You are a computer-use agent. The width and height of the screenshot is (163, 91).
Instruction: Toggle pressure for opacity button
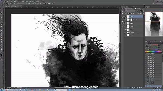point(38,4)
